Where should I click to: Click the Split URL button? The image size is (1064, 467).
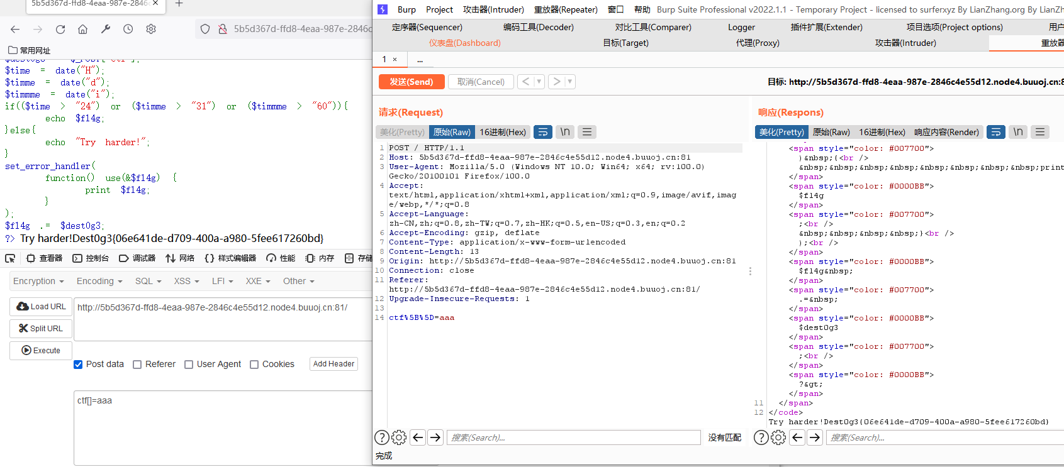tap(41, 328)
